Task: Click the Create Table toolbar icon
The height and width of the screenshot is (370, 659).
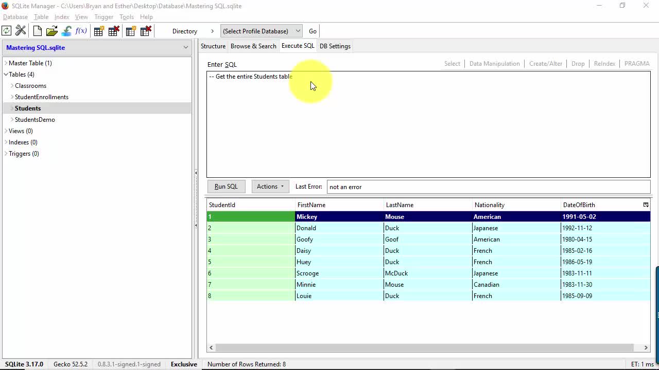Action: point(99,31)
